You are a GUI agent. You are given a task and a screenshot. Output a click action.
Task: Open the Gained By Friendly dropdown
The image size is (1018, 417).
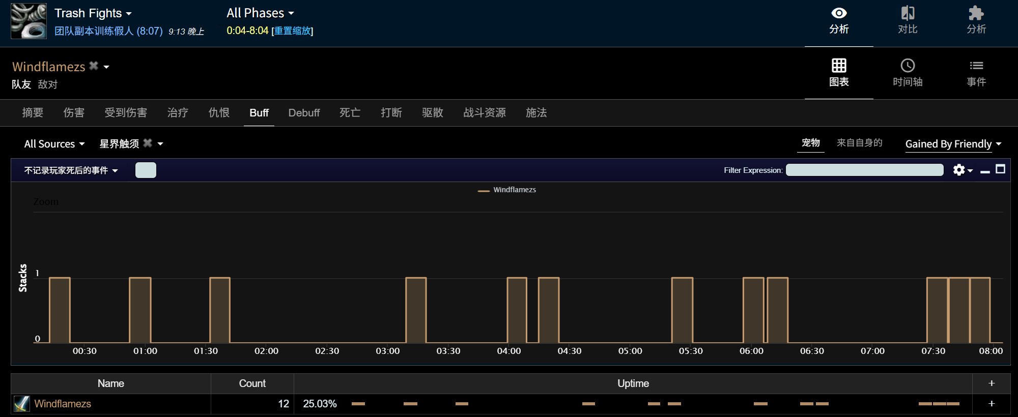point(953,144)
